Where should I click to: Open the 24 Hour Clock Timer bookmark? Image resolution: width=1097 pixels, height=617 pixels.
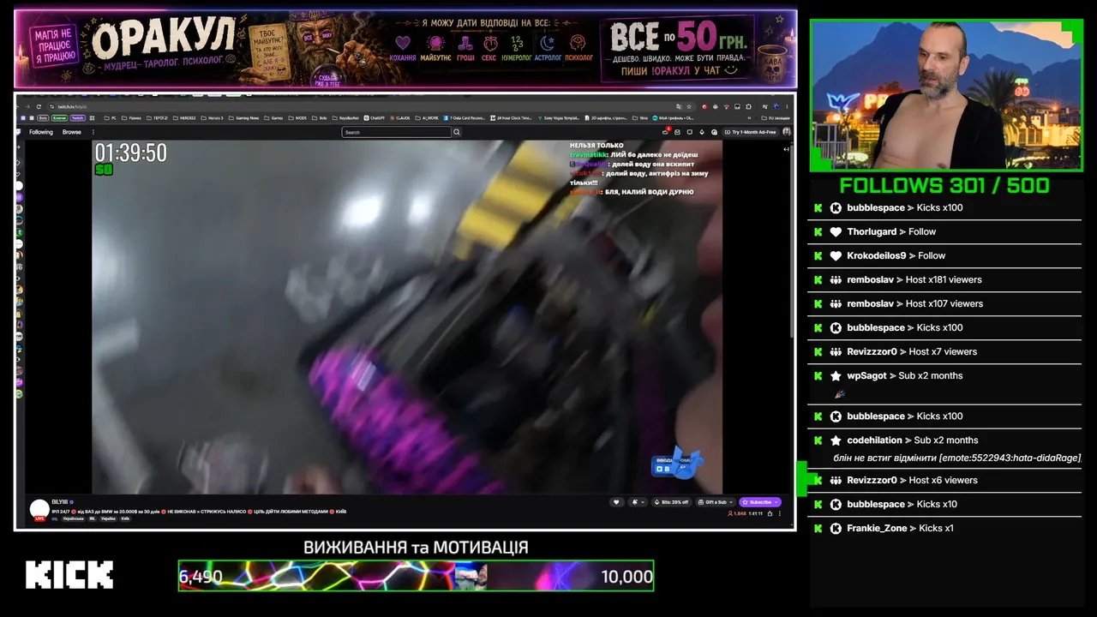point(512,117)
